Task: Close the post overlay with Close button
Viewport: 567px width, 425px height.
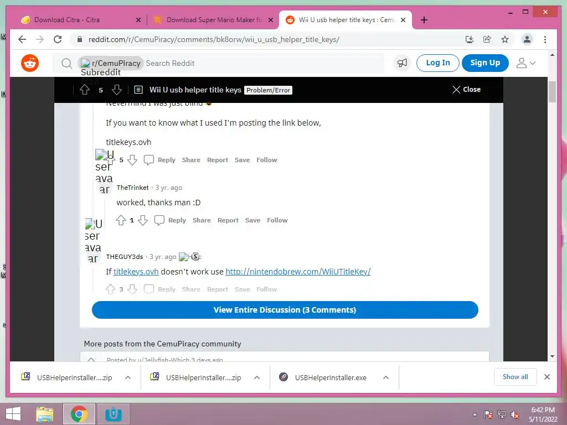Action: [x=466, y=90]
